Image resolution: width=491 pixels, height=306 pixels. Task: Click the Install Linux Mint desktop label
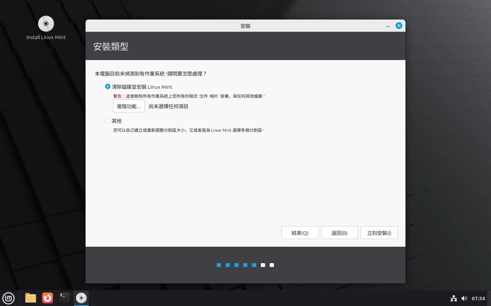[x=46, y=37]
